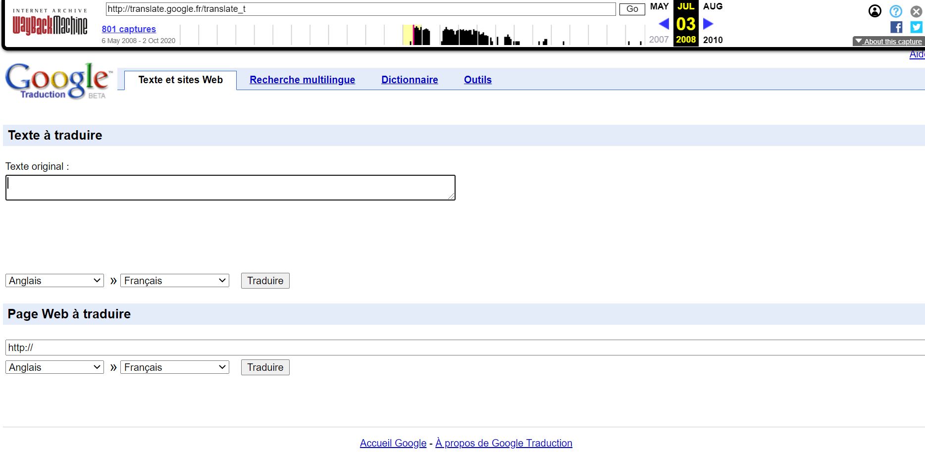
Task: Go to previous capture with left arrow
Action: click(x=664, y=23)
